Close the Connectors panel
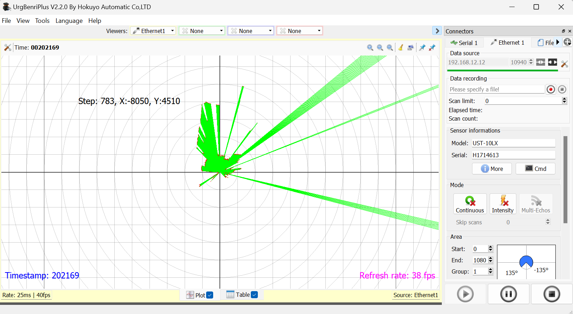 click(x=570, y=31)
